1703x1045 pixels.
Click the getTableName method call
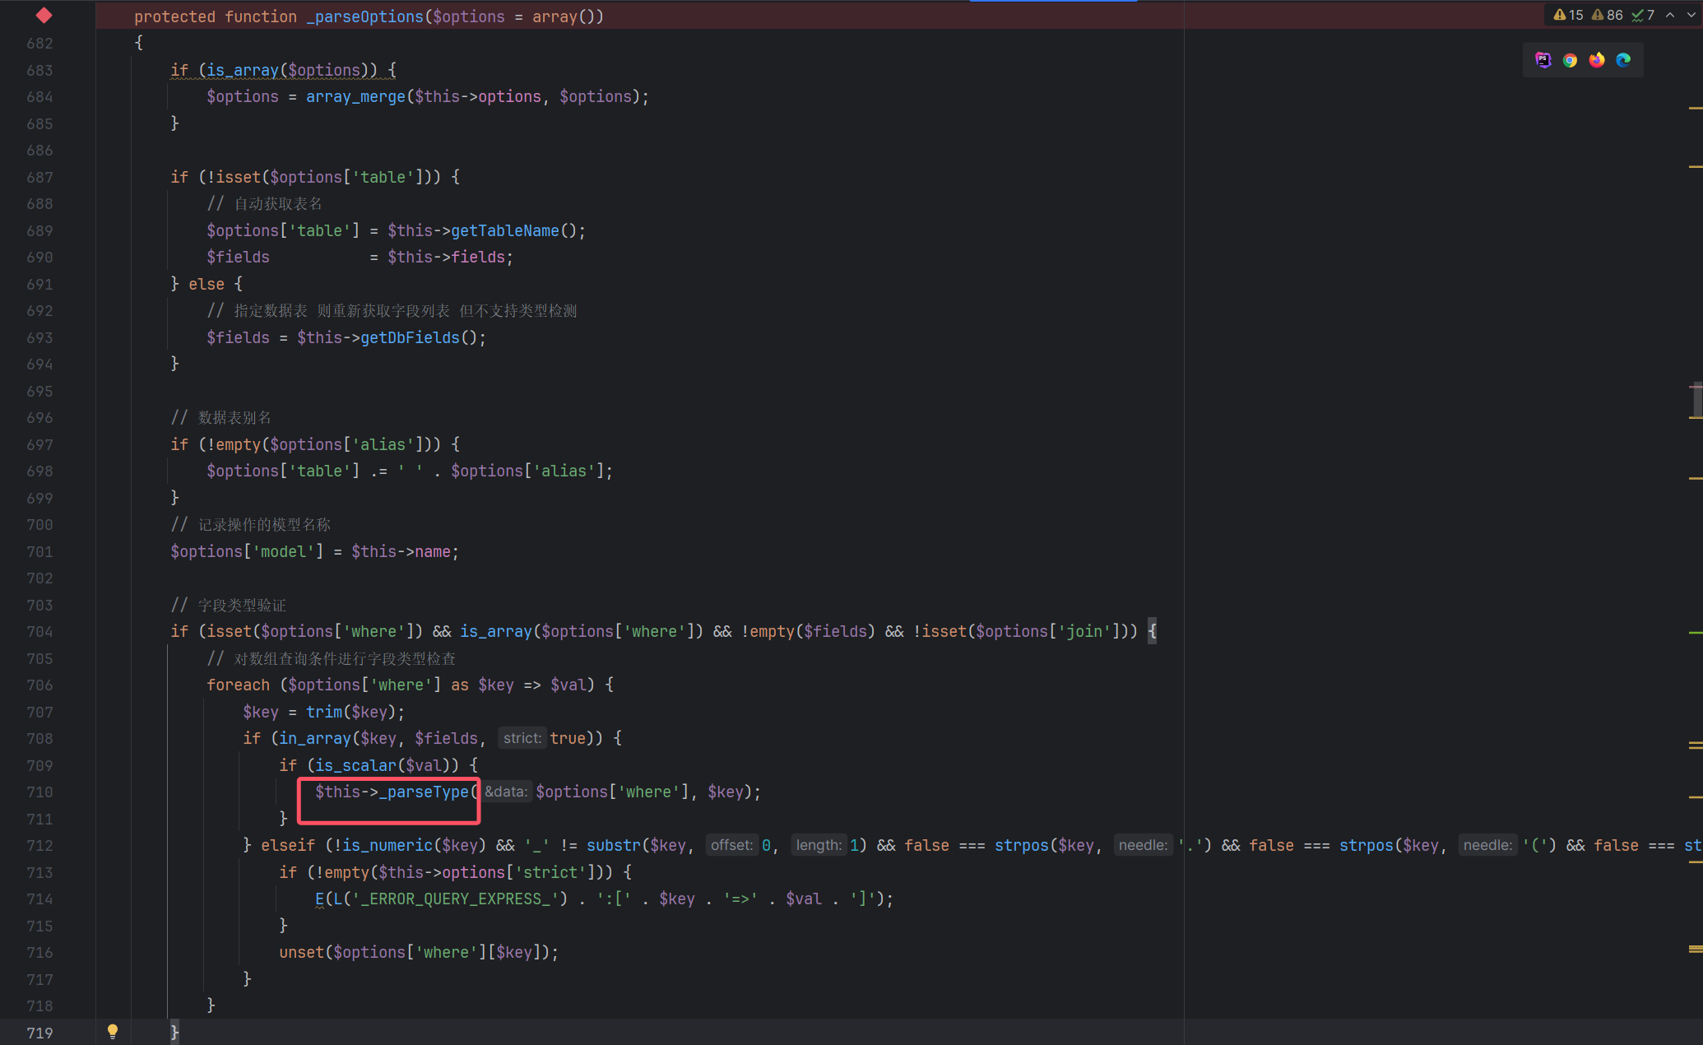pyautogui.click(x=505, y=230)
